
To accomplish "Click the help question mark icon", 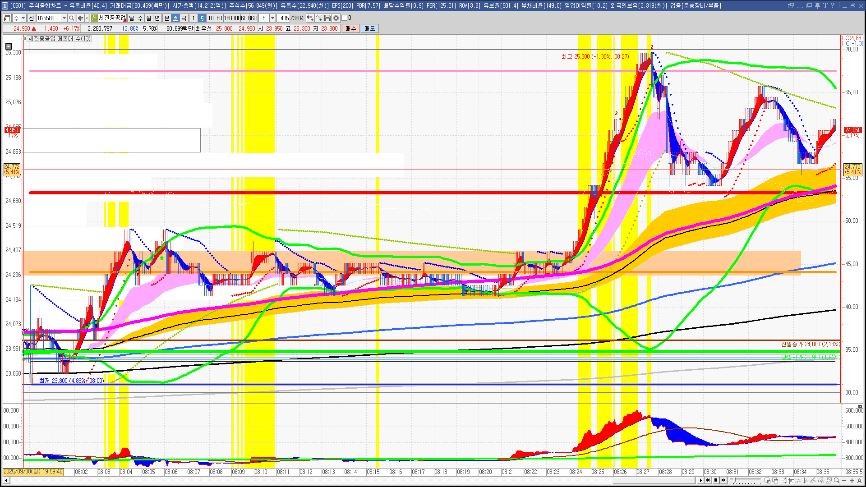I will [x=833, y=5].
